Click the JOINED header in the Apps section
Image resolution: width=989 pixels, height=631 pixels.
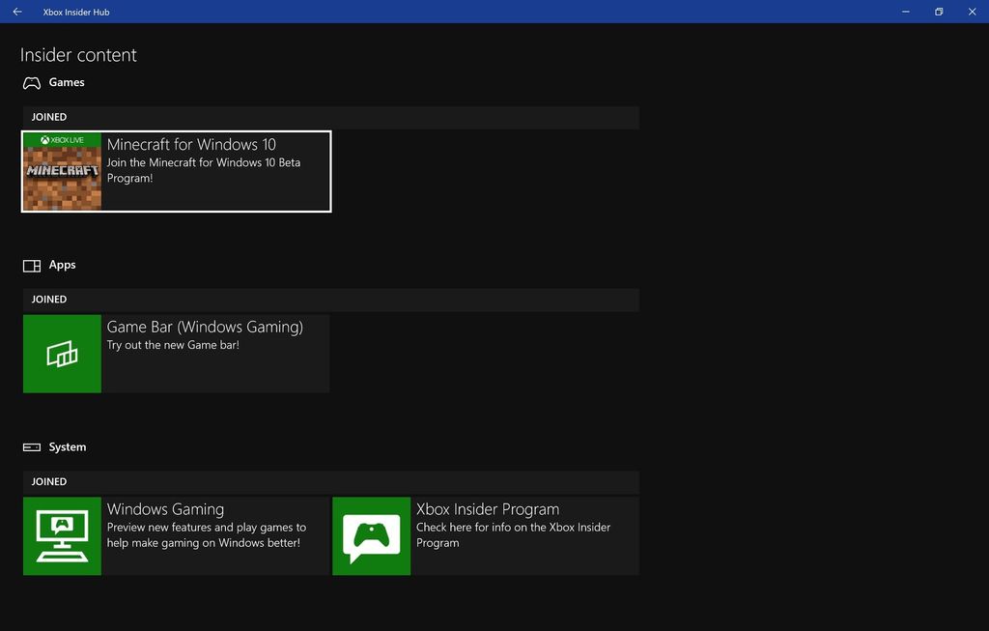(x=48, y=299)
